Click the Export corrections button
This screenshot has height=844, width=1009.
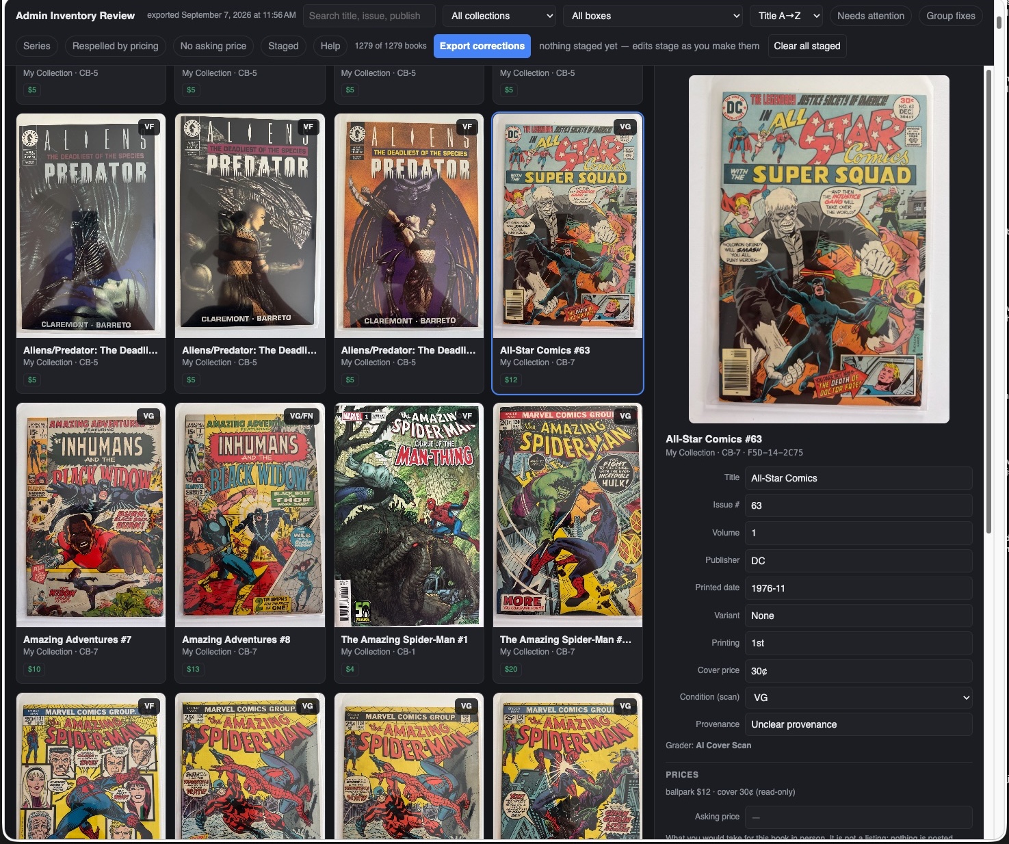(482, 46)
